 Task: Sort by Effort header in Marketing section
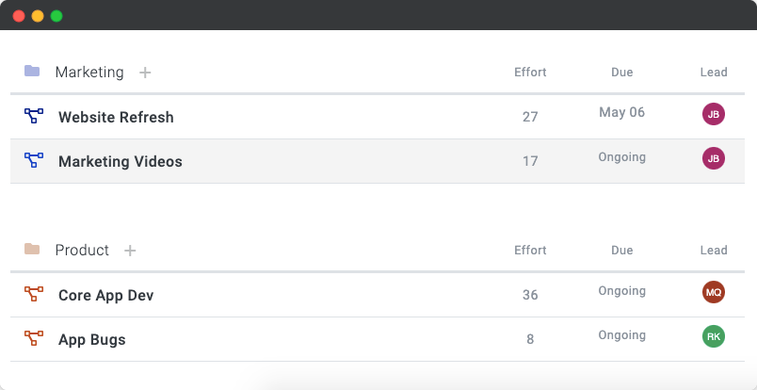pyautogui.click(x=530, y=72)
